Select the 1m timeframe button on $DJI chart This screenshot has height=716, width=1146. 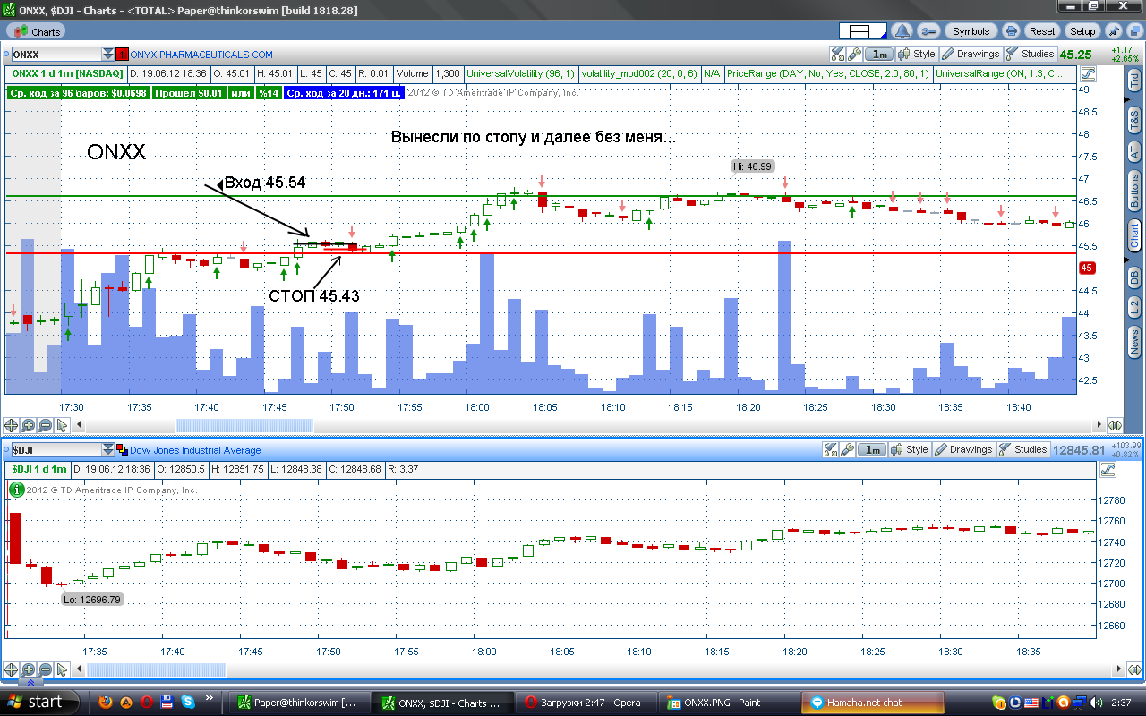pos(872,449)
